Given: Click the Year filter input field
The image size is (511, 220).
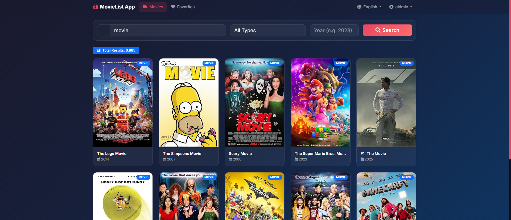Looking at the screenshot, I should coord(334,31).
